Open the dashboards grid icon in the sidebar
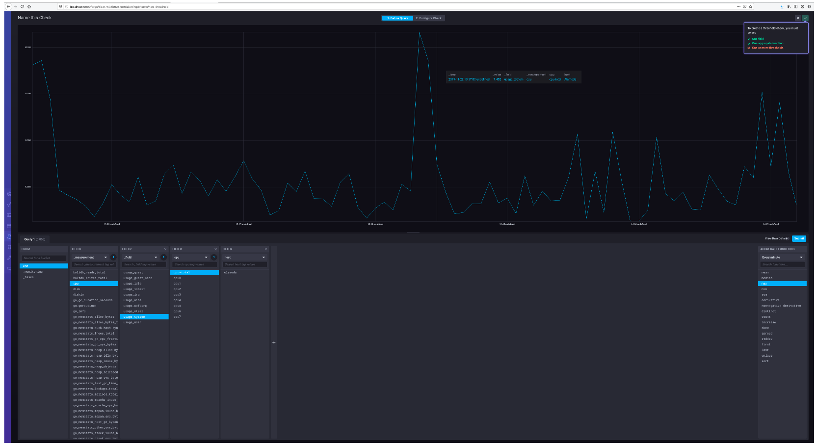This screenshot has height=444, width=816. (9, 215)
